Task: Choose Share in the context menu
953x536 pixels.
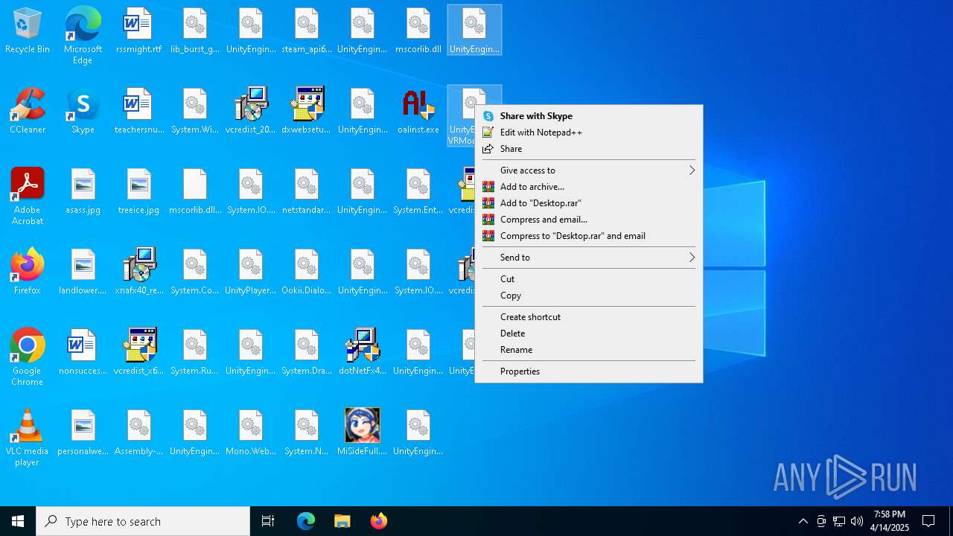Action: pyautogui.click(x=588, y=149)
